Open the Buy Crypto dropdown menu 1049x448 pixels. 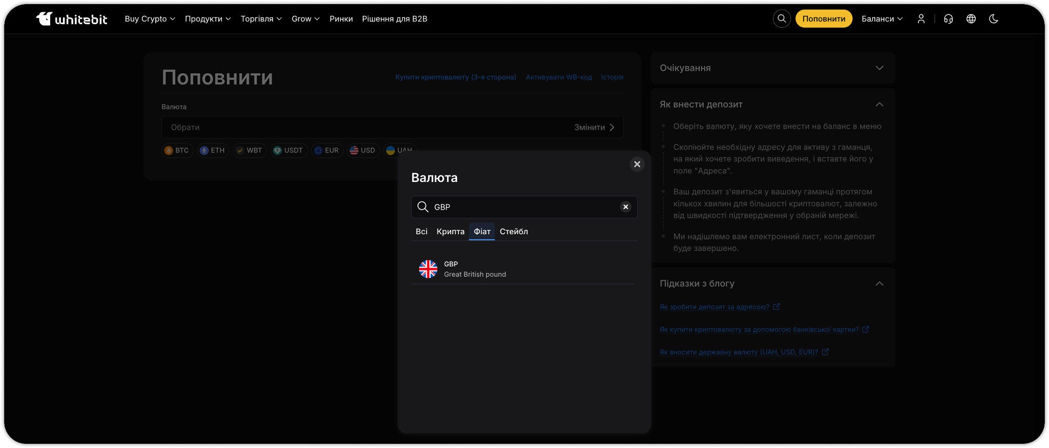pyautogui.click(x=150, y=19)
